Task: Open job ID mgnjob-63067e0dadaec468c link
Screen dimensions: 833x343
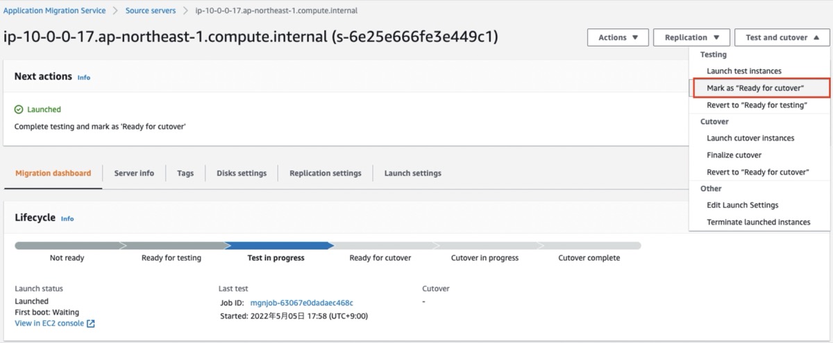Action: click(301, 303)
